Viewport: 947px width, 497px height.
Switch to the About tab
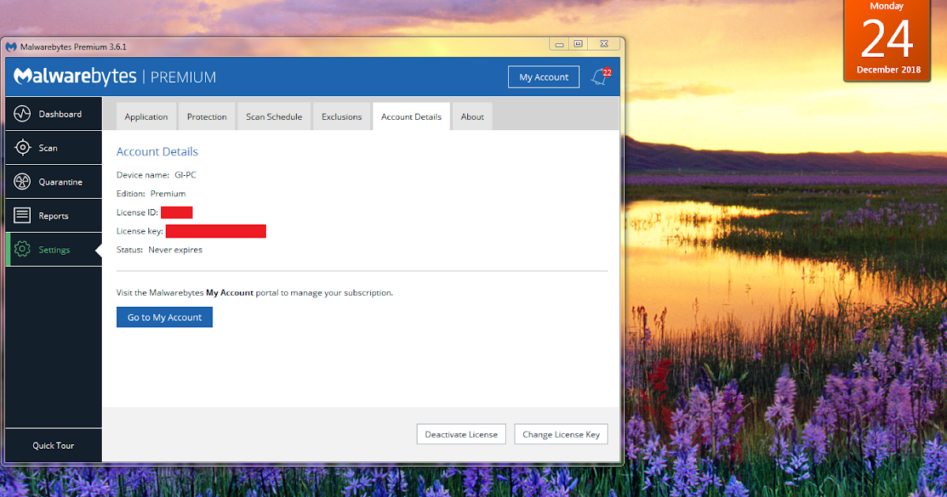click(x=472, y=116)
